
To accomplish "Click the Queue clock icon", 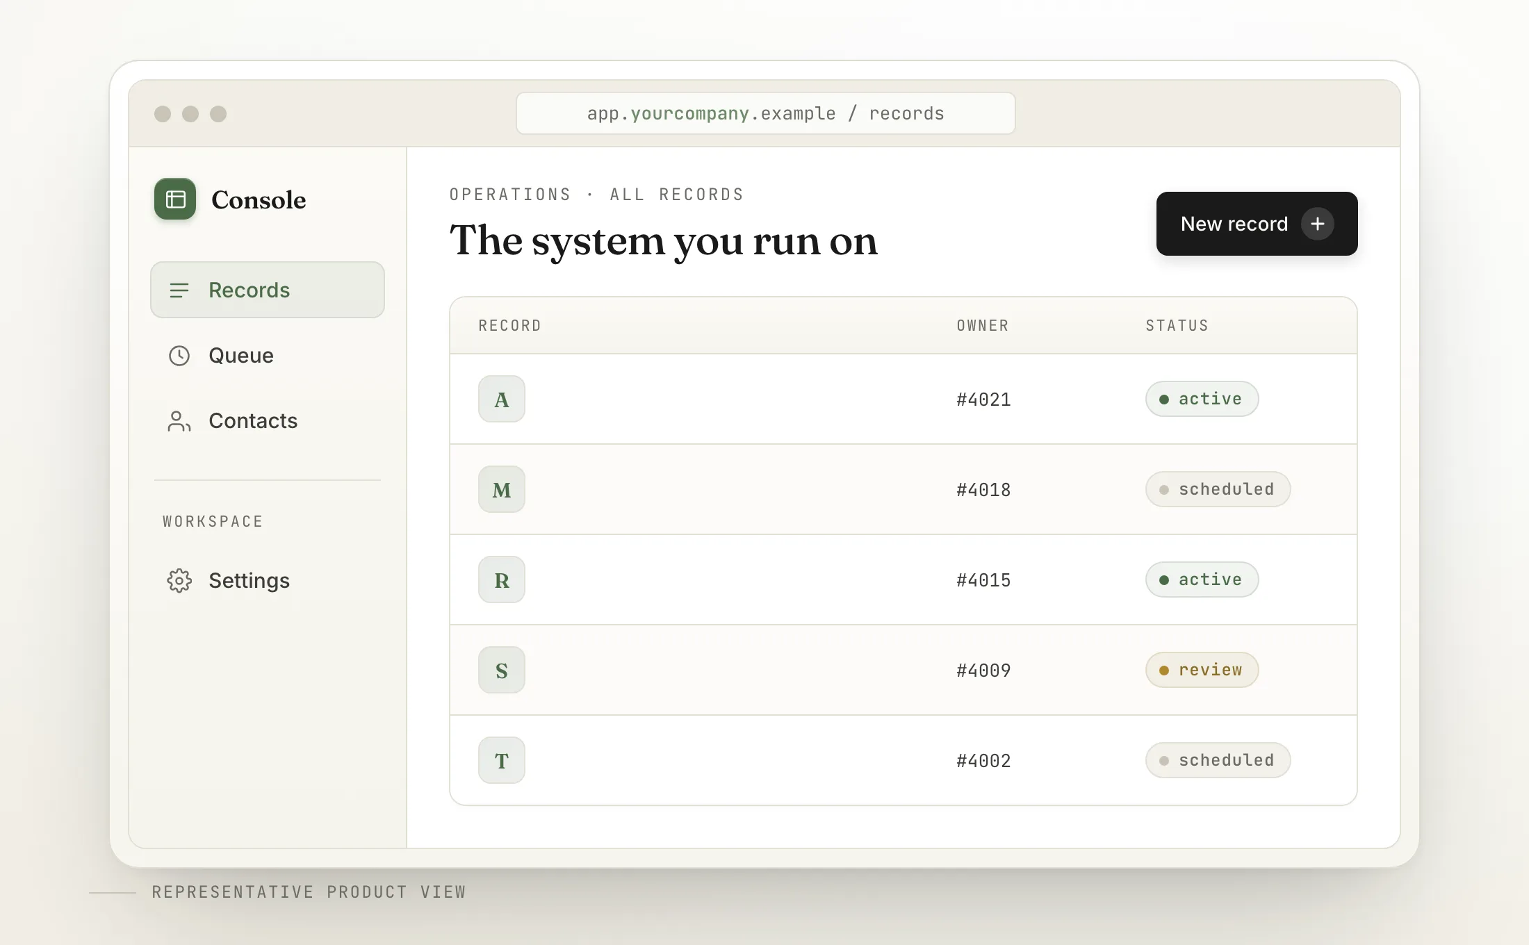I will pos(179,356).
